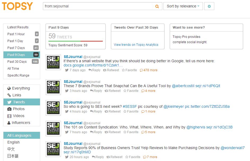Open SEJournal name on Snapchat tweet
The width and height of the screenshot is (250, 161).
73,82
